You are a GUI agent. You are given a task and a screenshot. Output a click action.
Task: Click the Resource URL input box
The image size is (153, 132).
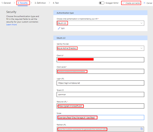[100, 106]
